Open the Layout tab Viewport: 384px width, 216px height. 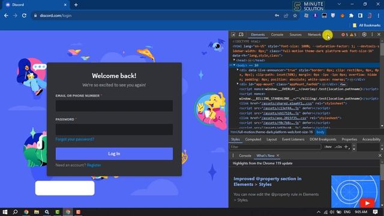pyautogui.click(x=272, y=139)
